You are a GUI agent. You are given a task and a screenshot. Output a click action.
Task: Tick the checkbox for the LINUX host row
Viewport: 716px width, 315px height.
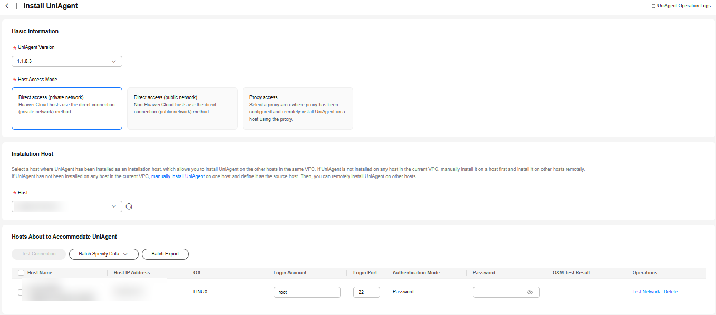click(x=21, y=292)
